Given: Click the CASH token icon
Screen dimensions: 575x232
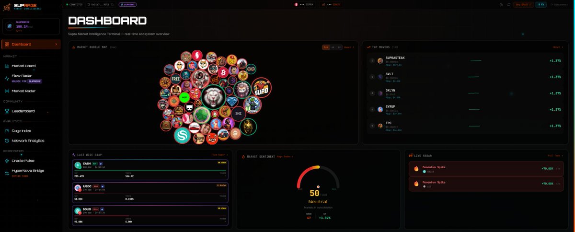Looking at the screenshot, I should click(x=78, y=165).
